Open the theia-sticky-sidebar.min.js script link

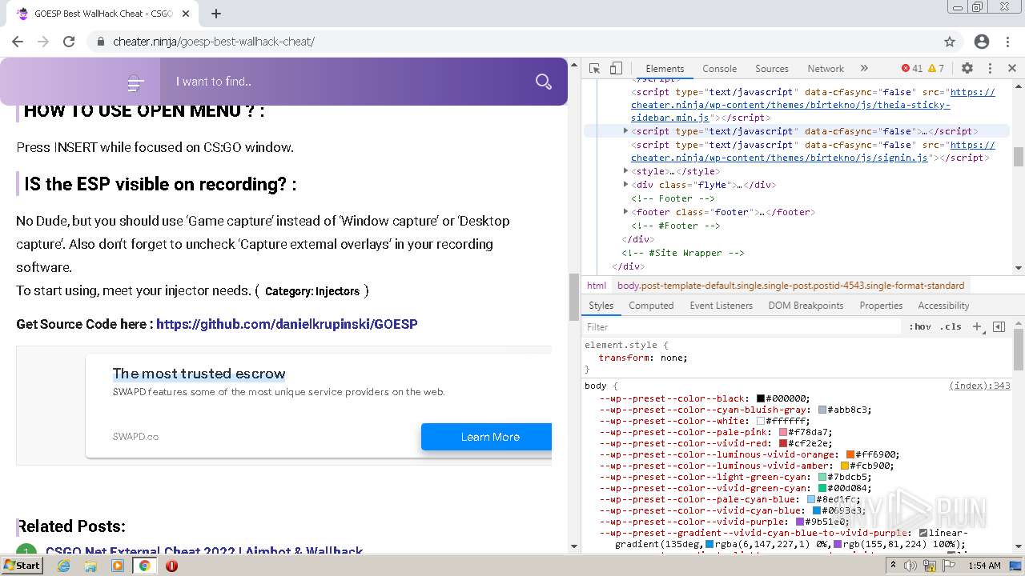pos(813,105)
